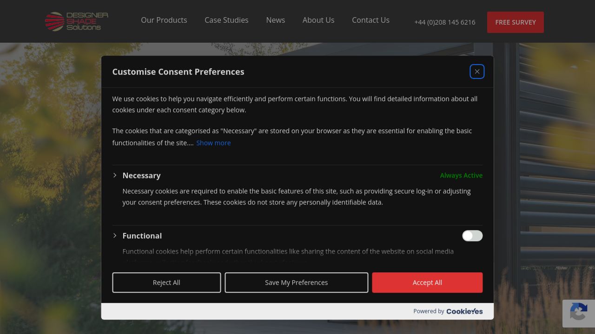Viewport: 595px width, 334px height.
Task: Open the News page
Action: click(x=276, y=20)
